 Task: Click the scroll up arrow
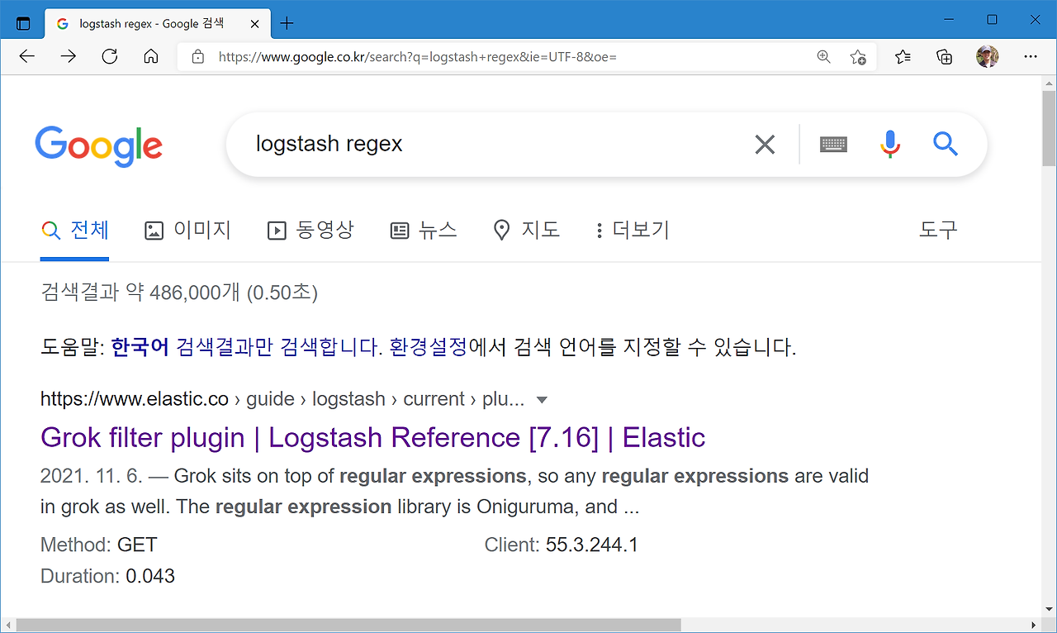click(x=1049, y=83)
